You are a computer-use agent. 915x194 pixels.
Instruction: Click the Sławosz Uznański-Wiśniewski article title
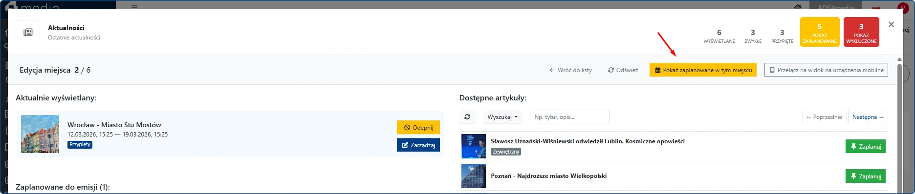click(x=588, y=141)
